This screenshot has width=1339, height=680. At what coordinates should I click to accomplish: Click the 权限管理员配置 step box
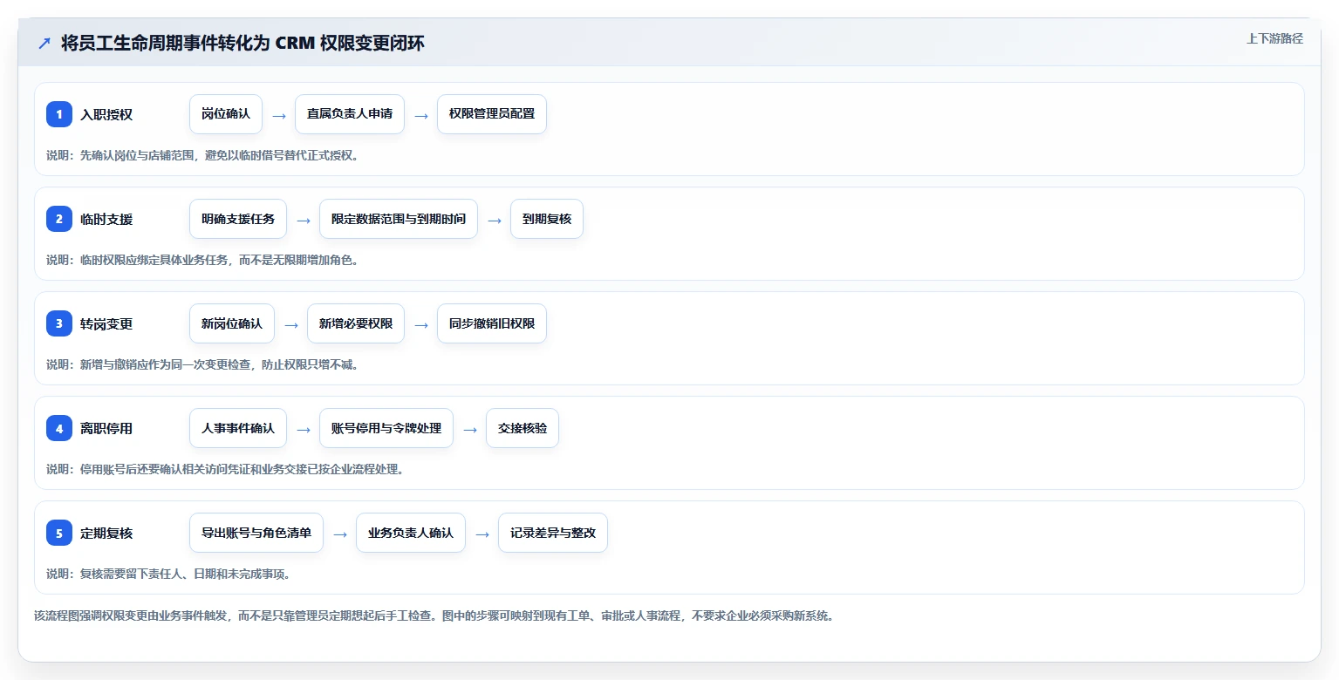[492, 114]
